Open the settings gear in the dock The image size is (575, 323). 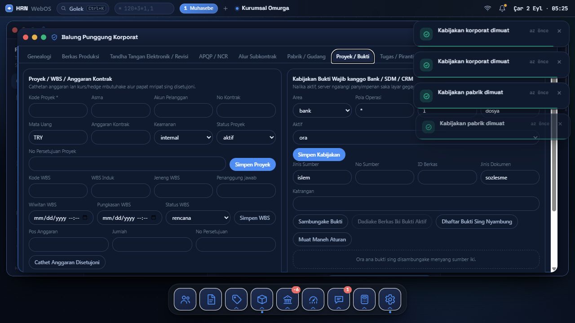390,299
